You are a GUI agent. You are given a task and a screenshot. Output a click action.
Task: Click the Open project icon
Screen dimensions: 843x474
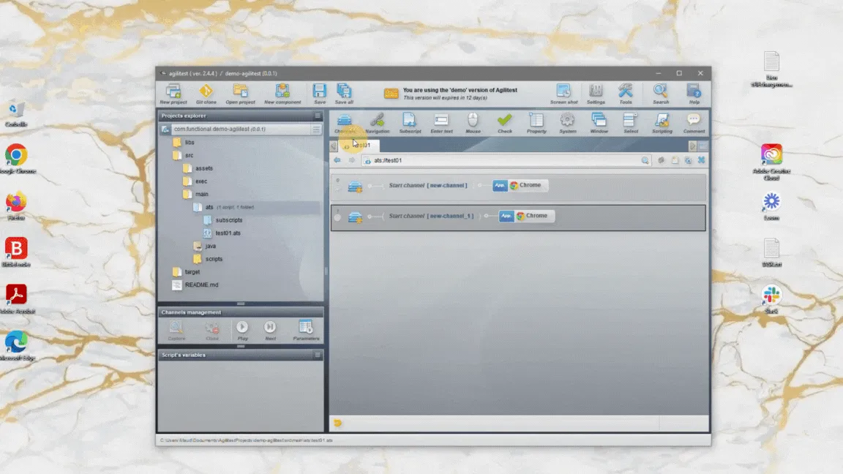click(240, 94)
